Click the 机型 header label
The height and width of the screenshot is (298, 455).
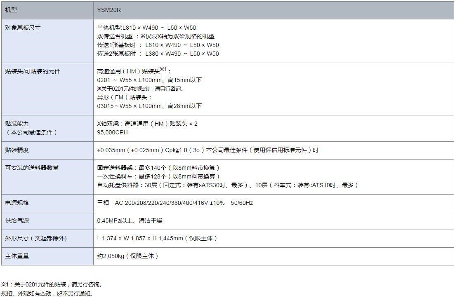coord(11,10)
